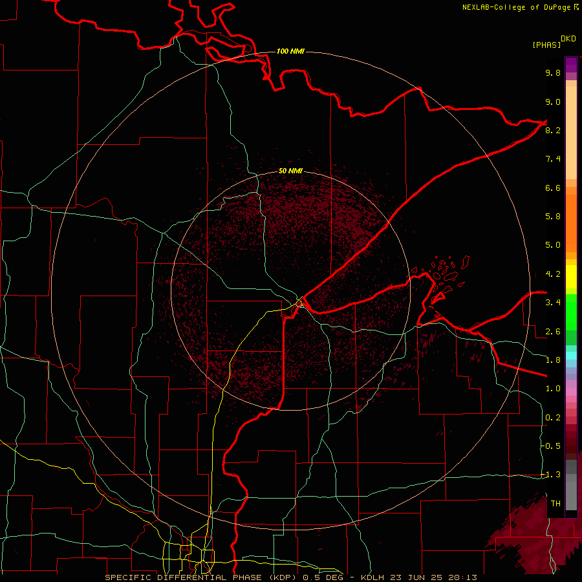
Task: Select the 1.0 value on the scale
Action: tap(553, 389)
